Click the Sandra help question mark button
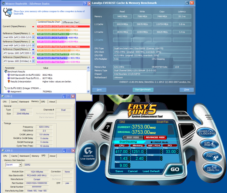 85,4
